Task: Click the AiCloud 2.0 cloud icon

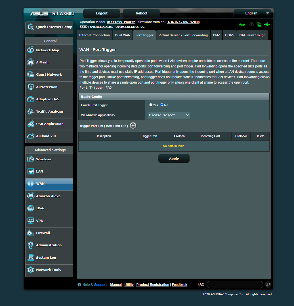Action: point(31,136)
